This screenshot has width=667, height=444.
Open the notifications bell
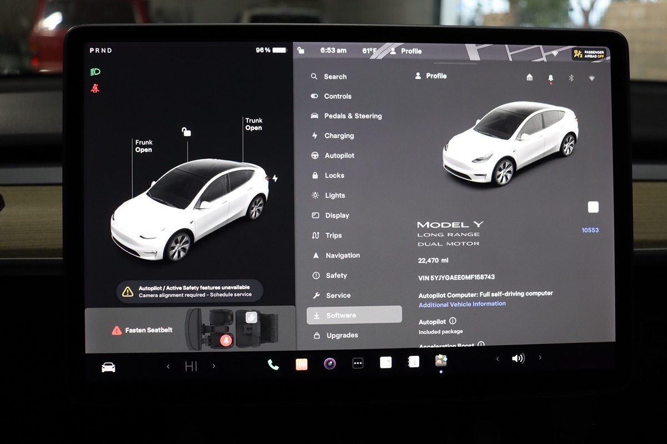pos(550,78)
